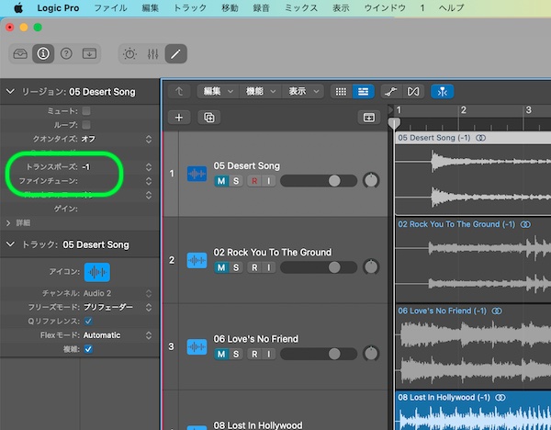
Task: Open the 録音 menu
Action: click(262, 8)
